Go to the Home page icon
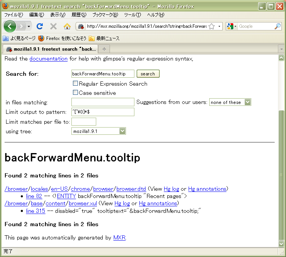 67,26
